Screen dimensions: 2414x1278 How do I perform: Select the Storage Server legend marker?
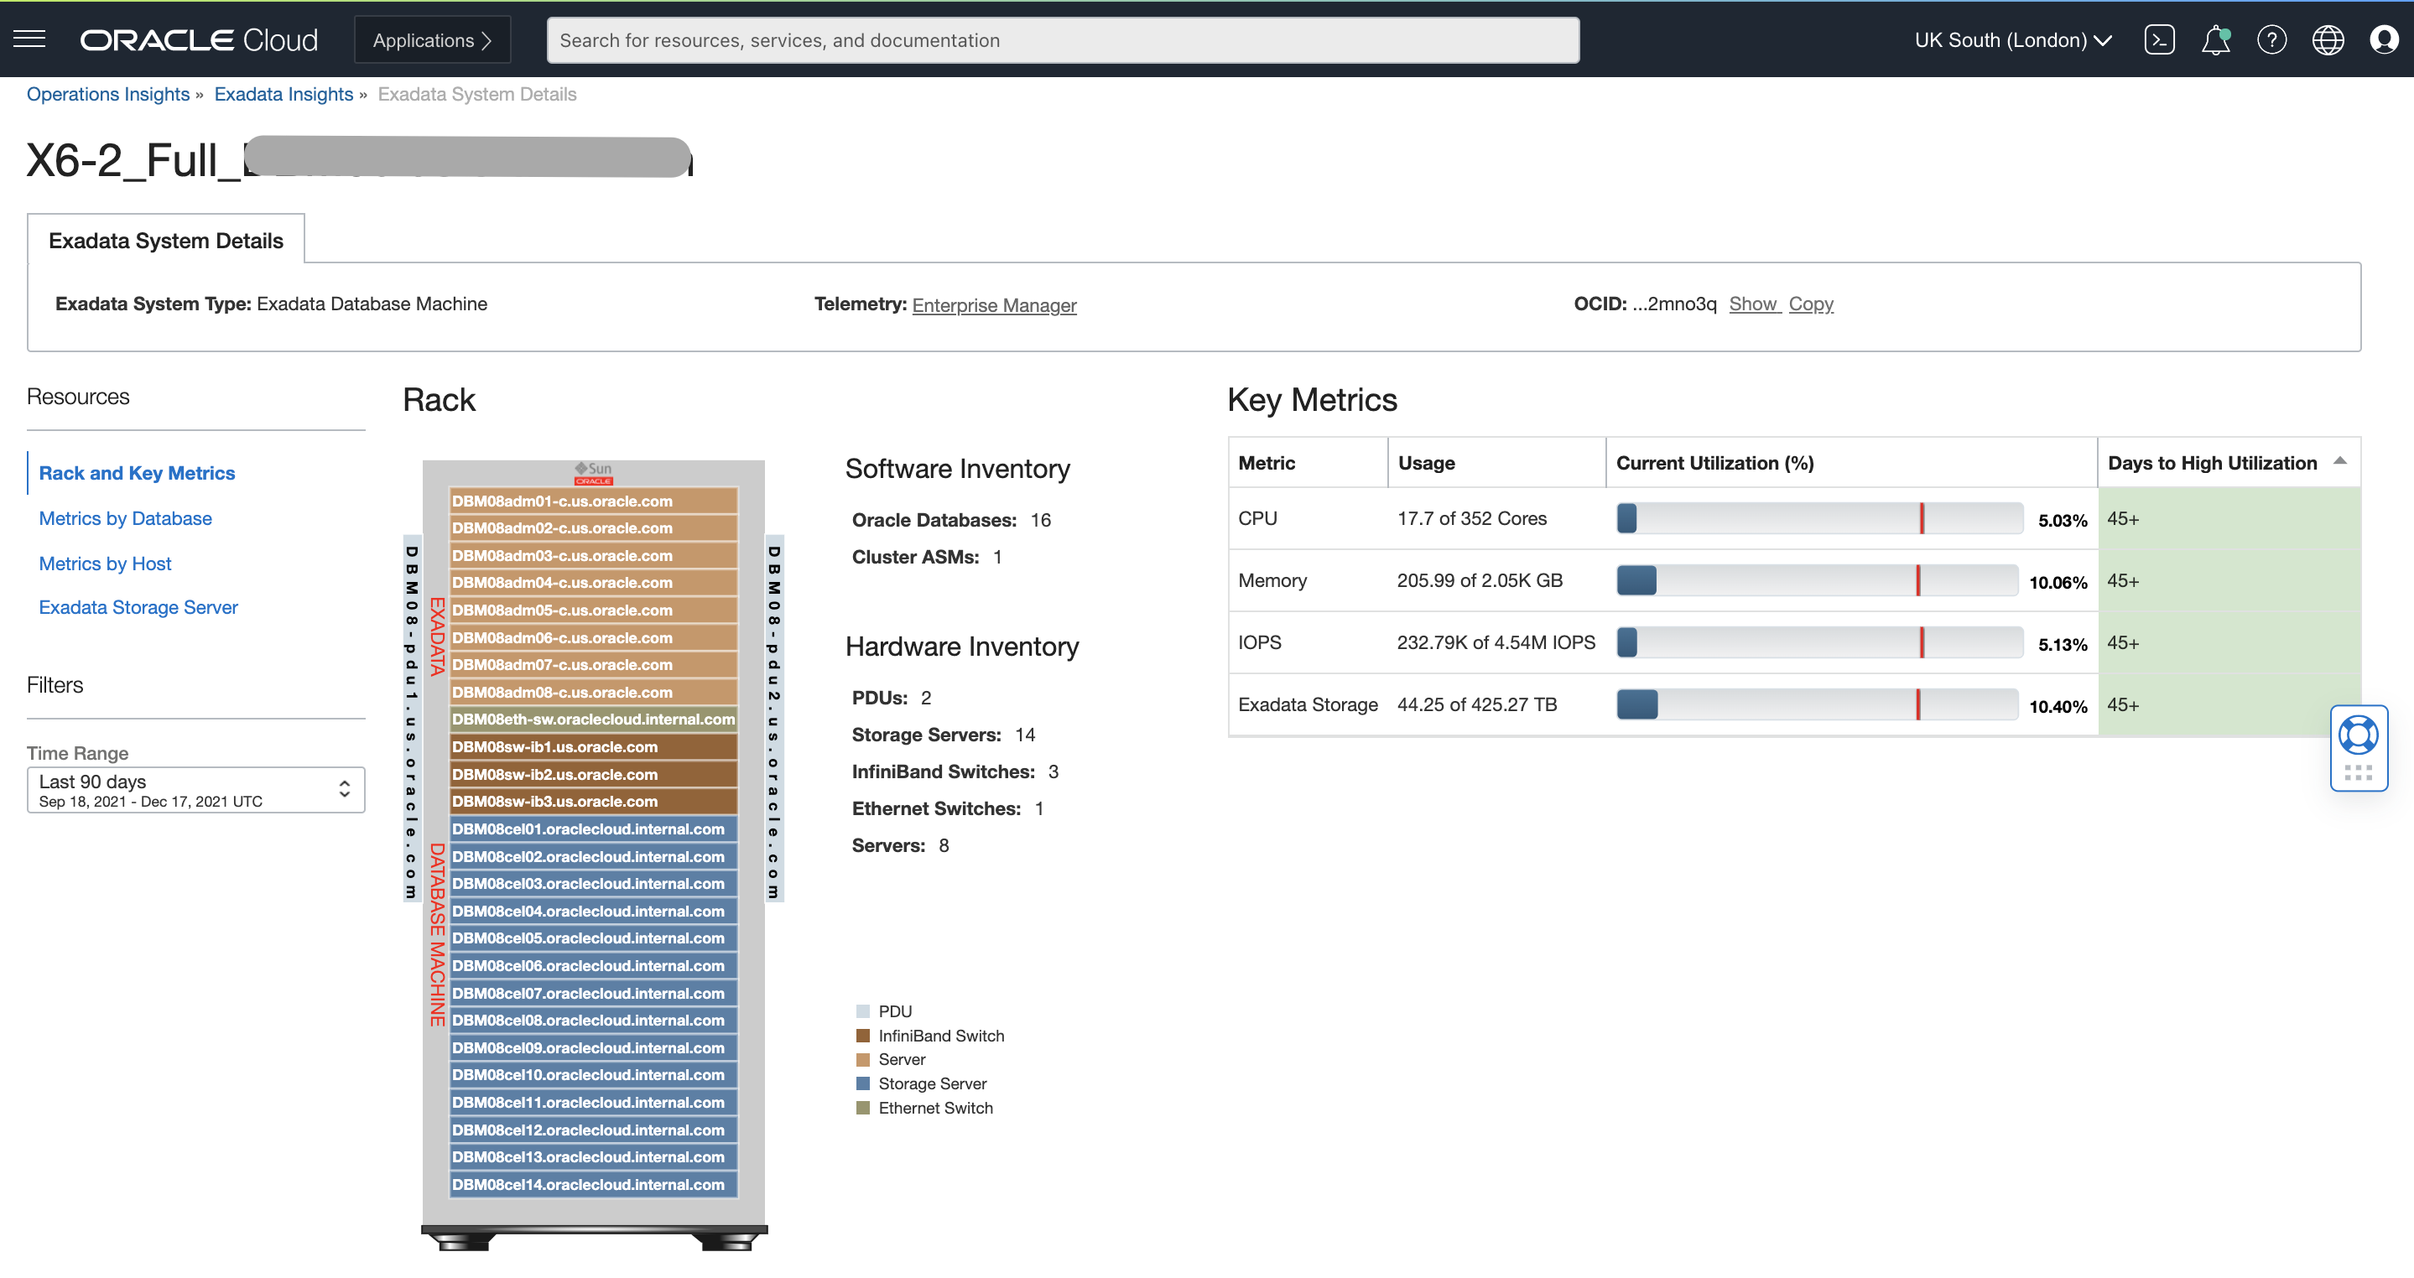[864, 1083]
